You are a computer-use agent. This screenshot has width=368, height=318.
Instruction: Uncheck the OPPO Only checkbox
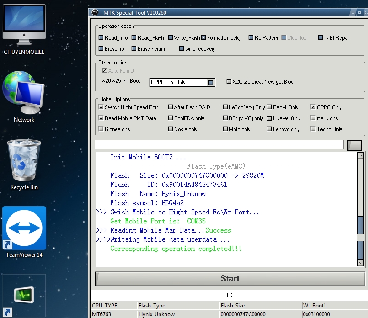pos(313,107)
